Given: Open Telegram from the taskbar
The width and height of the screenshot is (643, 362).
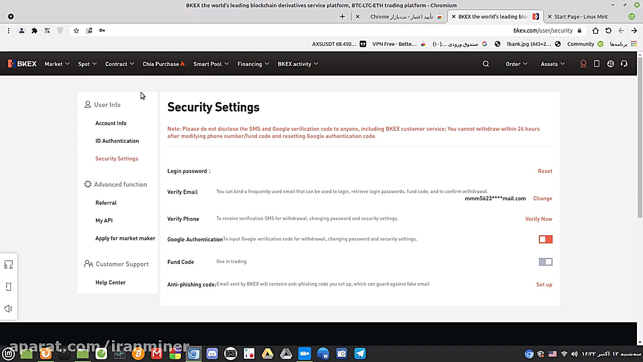Looking at the screenshot, I should click(360, 354).
